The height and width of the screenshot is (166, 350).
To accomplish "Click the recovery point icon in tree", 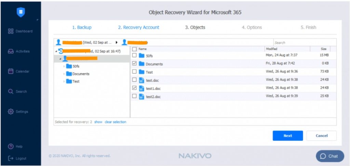I will coord(60,51).
